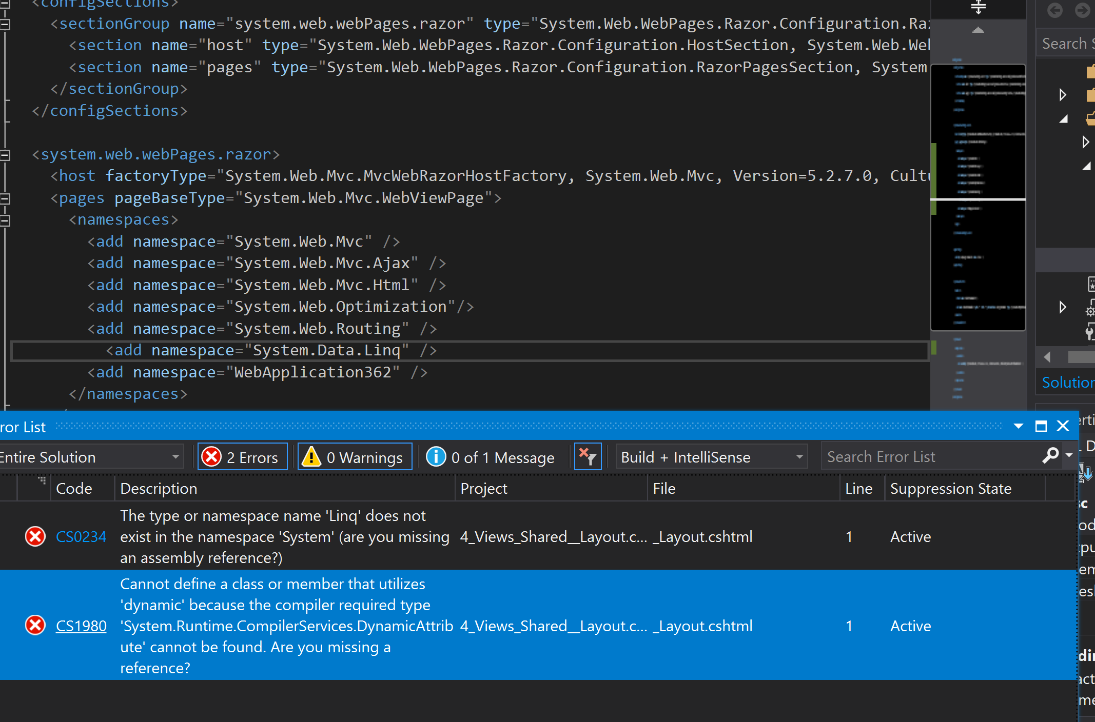1095x722 pixels.
Task: Click red error icon of CS1980 row
Action: (35, 626)
